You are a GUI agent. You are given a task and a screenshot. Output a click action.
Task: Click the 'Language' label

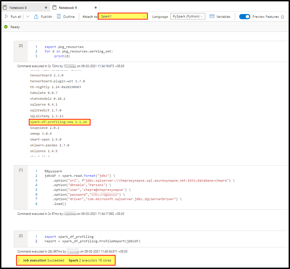pyautogui.click(x=160, y=17)
